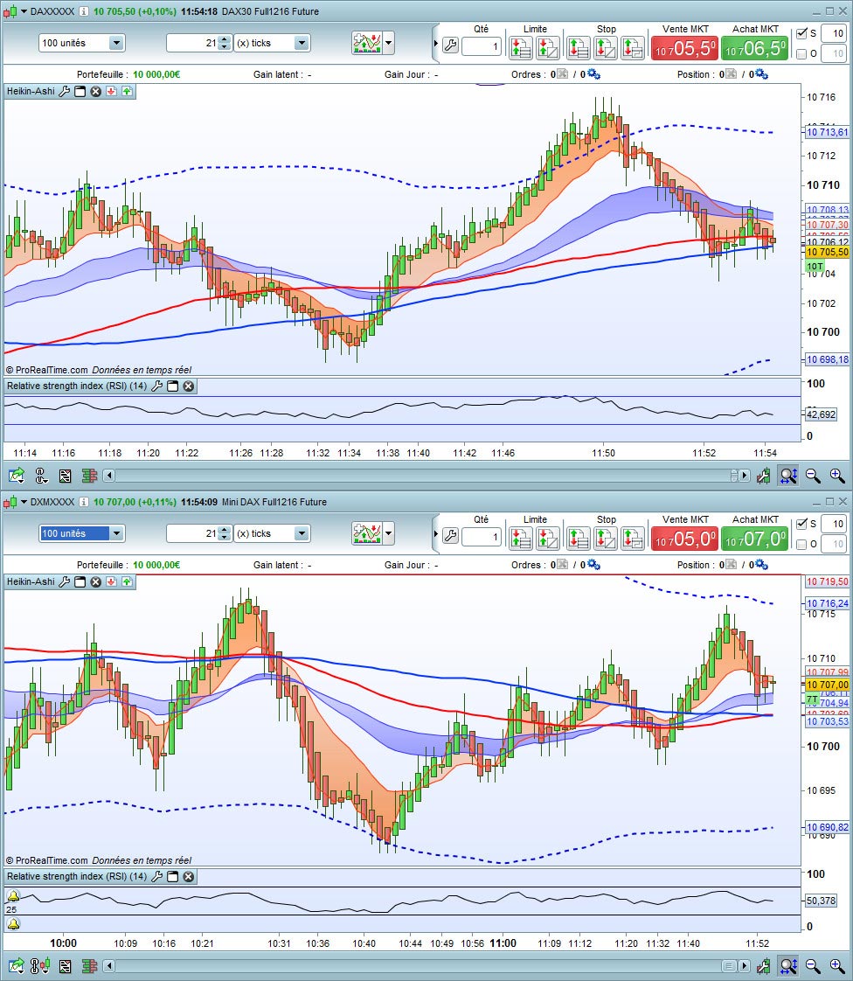The width and height of the screenshot is (853, 981).
Task: Open indicator template dropdown arrow in DAX30 window
Action: 389,43
